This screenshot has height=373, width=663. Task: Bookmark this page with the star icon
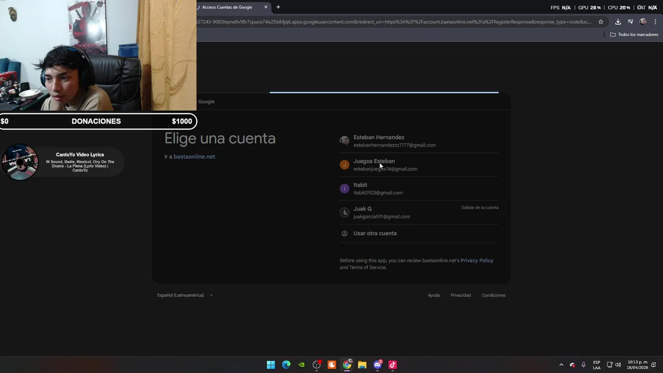(x=601, y=22)
